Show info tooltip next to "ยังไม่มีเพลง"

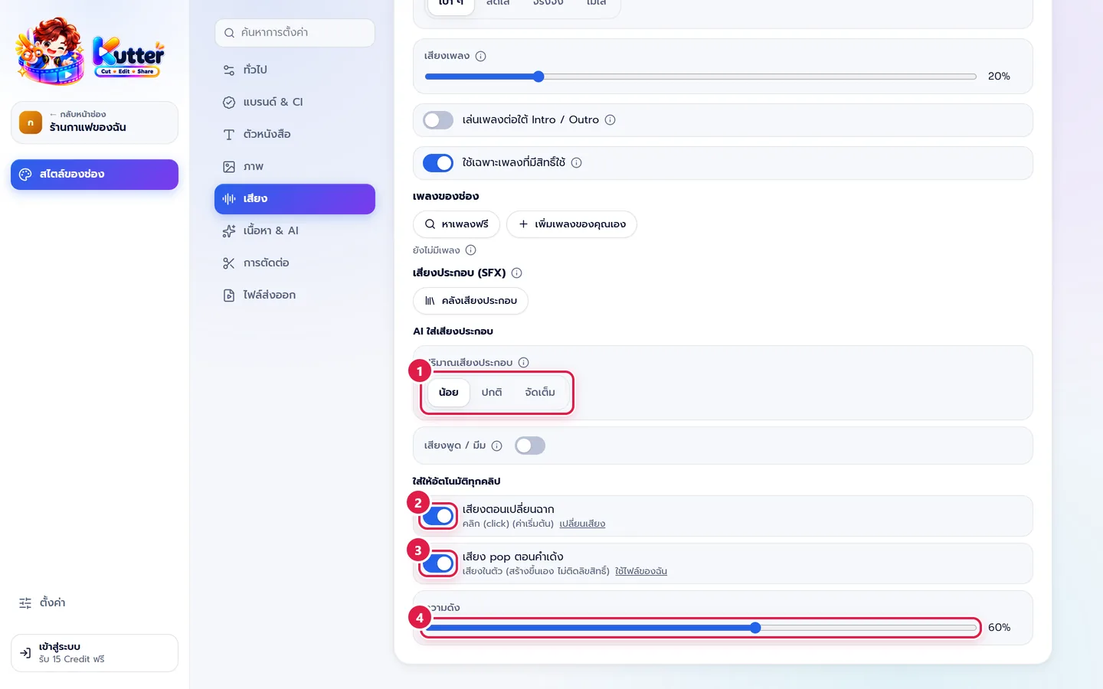(471, 250)
